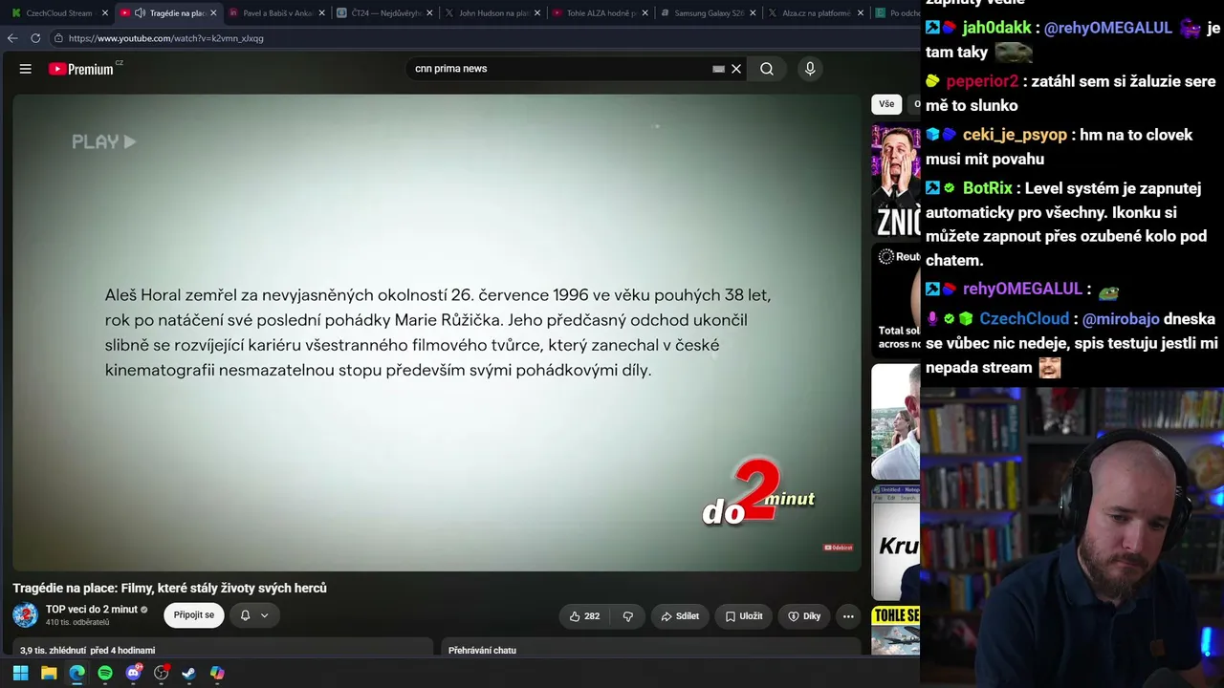Screen dimensions: 1224x688
Task: Send thanks with the Díky button
Action: [x=804, y=616]
